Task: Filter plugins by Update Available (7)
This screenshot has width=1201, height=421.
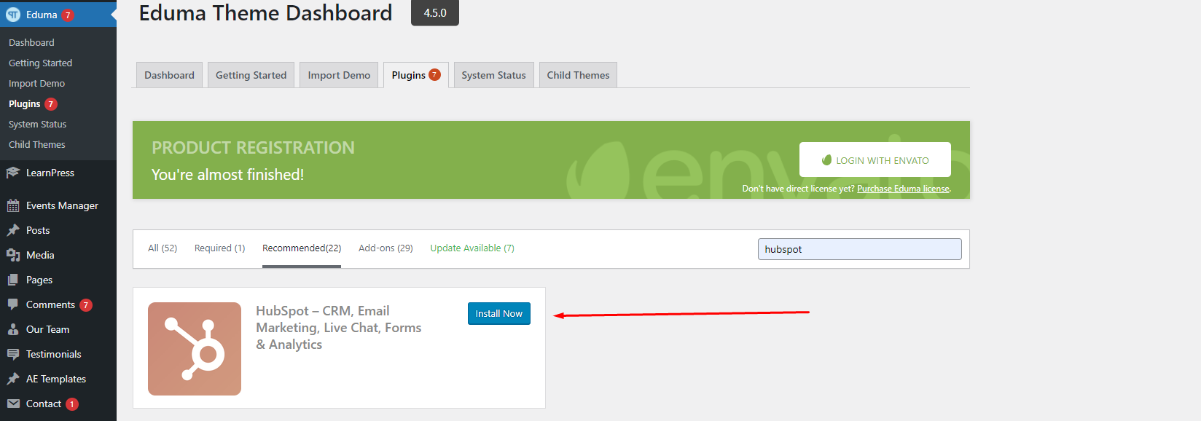Action: point(472,248)
